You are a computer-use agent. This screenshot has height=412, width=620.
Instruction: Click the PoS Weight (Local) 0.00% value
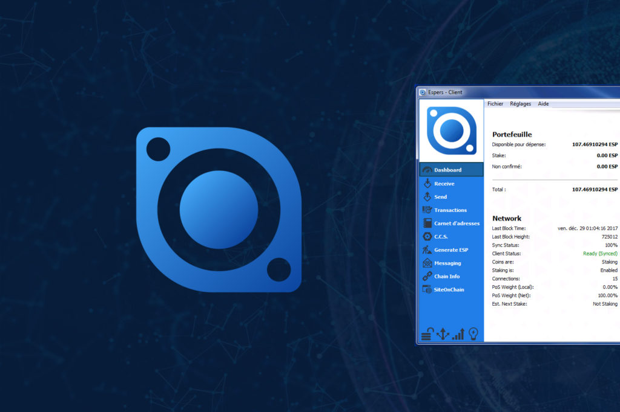[610, 287]
